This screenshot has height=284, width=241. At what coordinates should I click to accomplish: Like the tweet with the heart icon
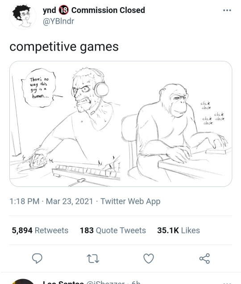click(149, 259)
